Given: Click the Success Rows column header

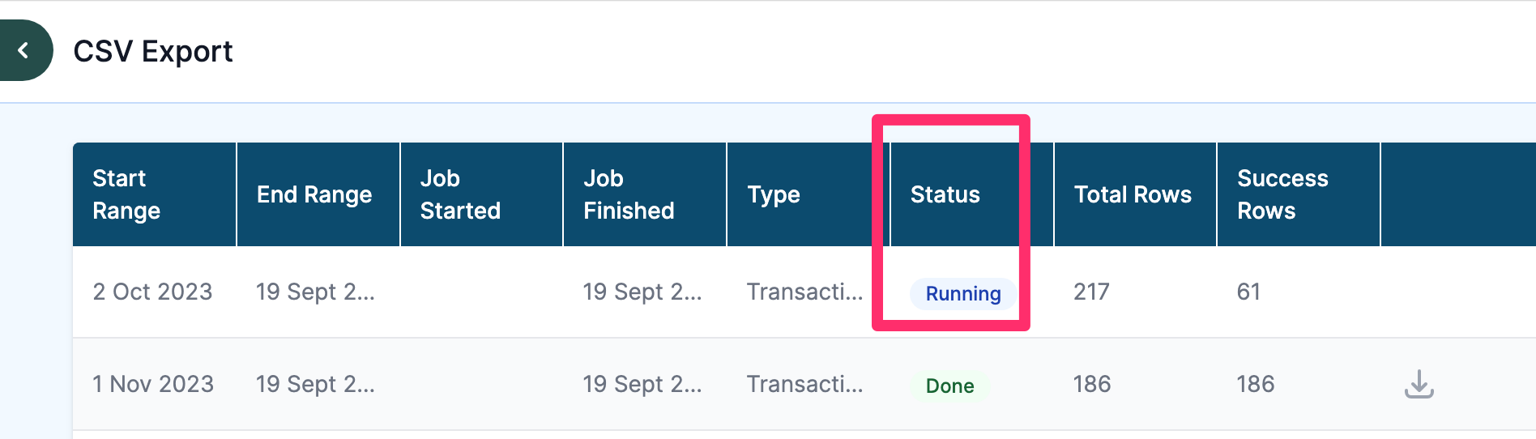Looking at the screenshot, I should pos(1282,194).
